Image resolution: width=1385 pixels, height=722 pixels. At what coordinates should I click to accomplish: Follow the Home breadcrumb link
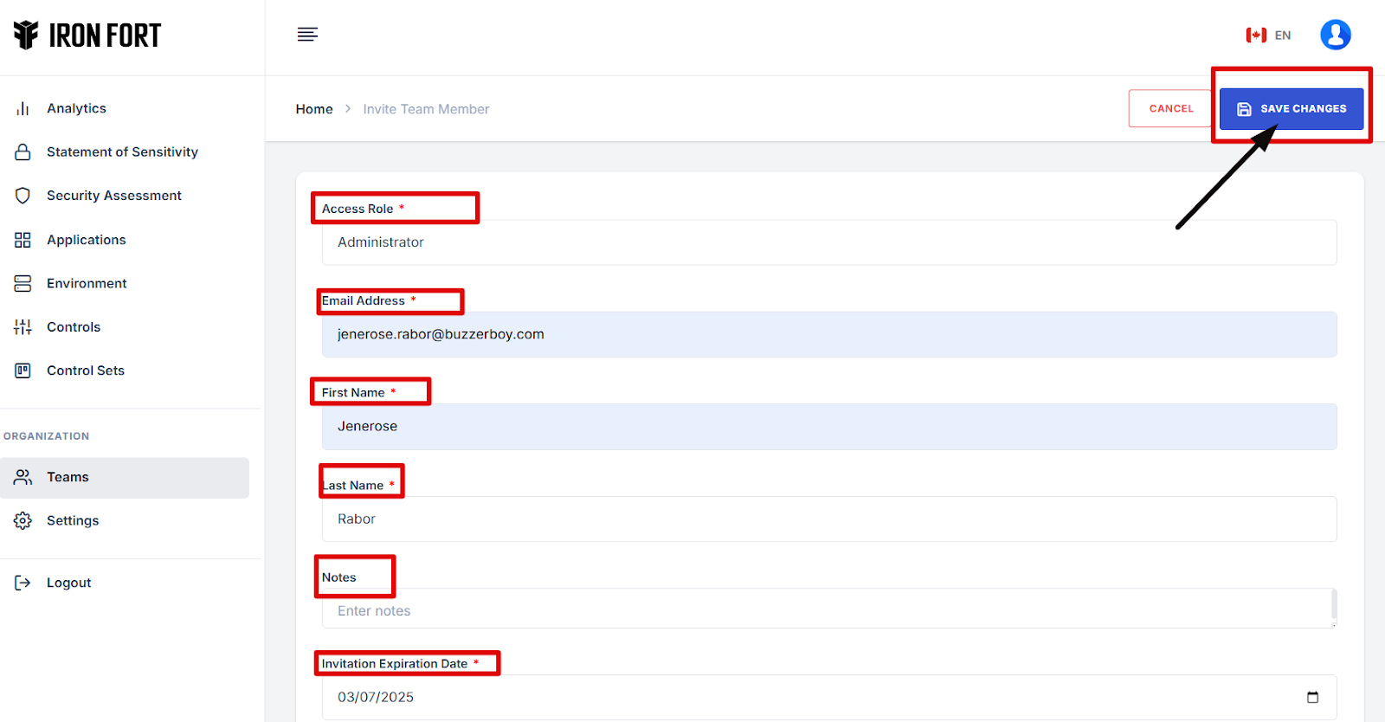[x=314, y=109]
